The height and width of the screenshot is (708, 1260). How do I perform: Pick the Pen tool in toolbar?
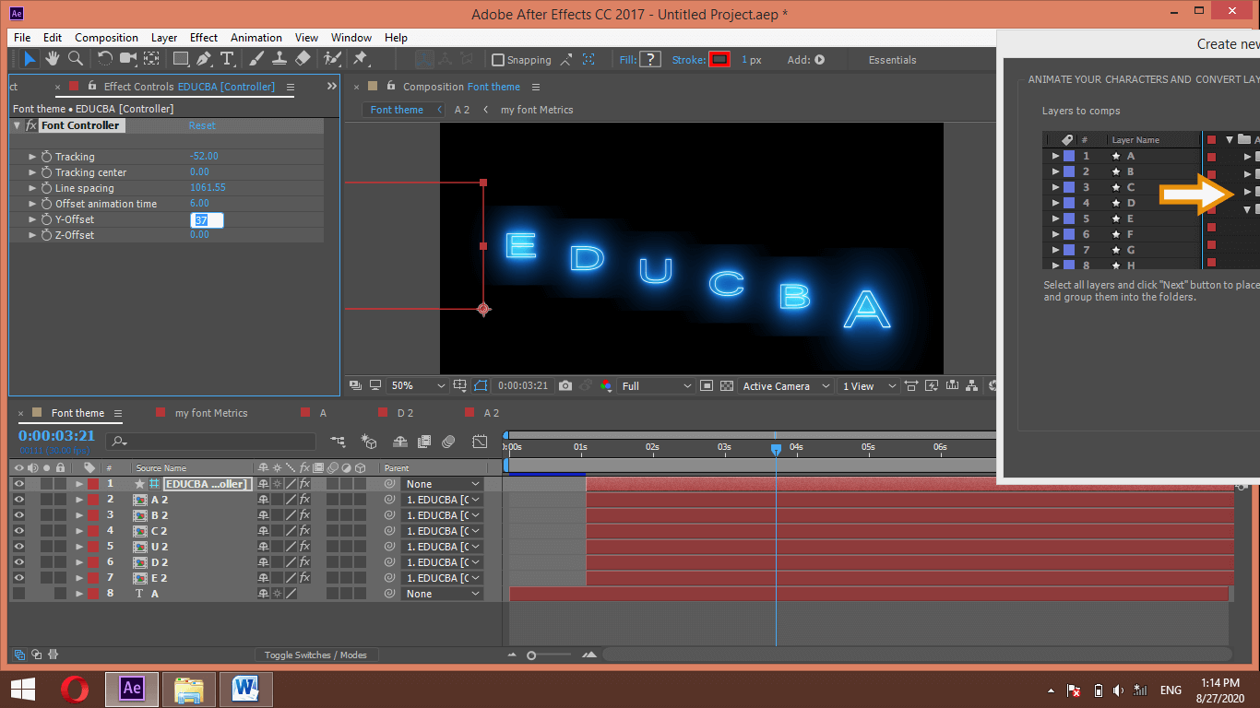pos(204,59)
